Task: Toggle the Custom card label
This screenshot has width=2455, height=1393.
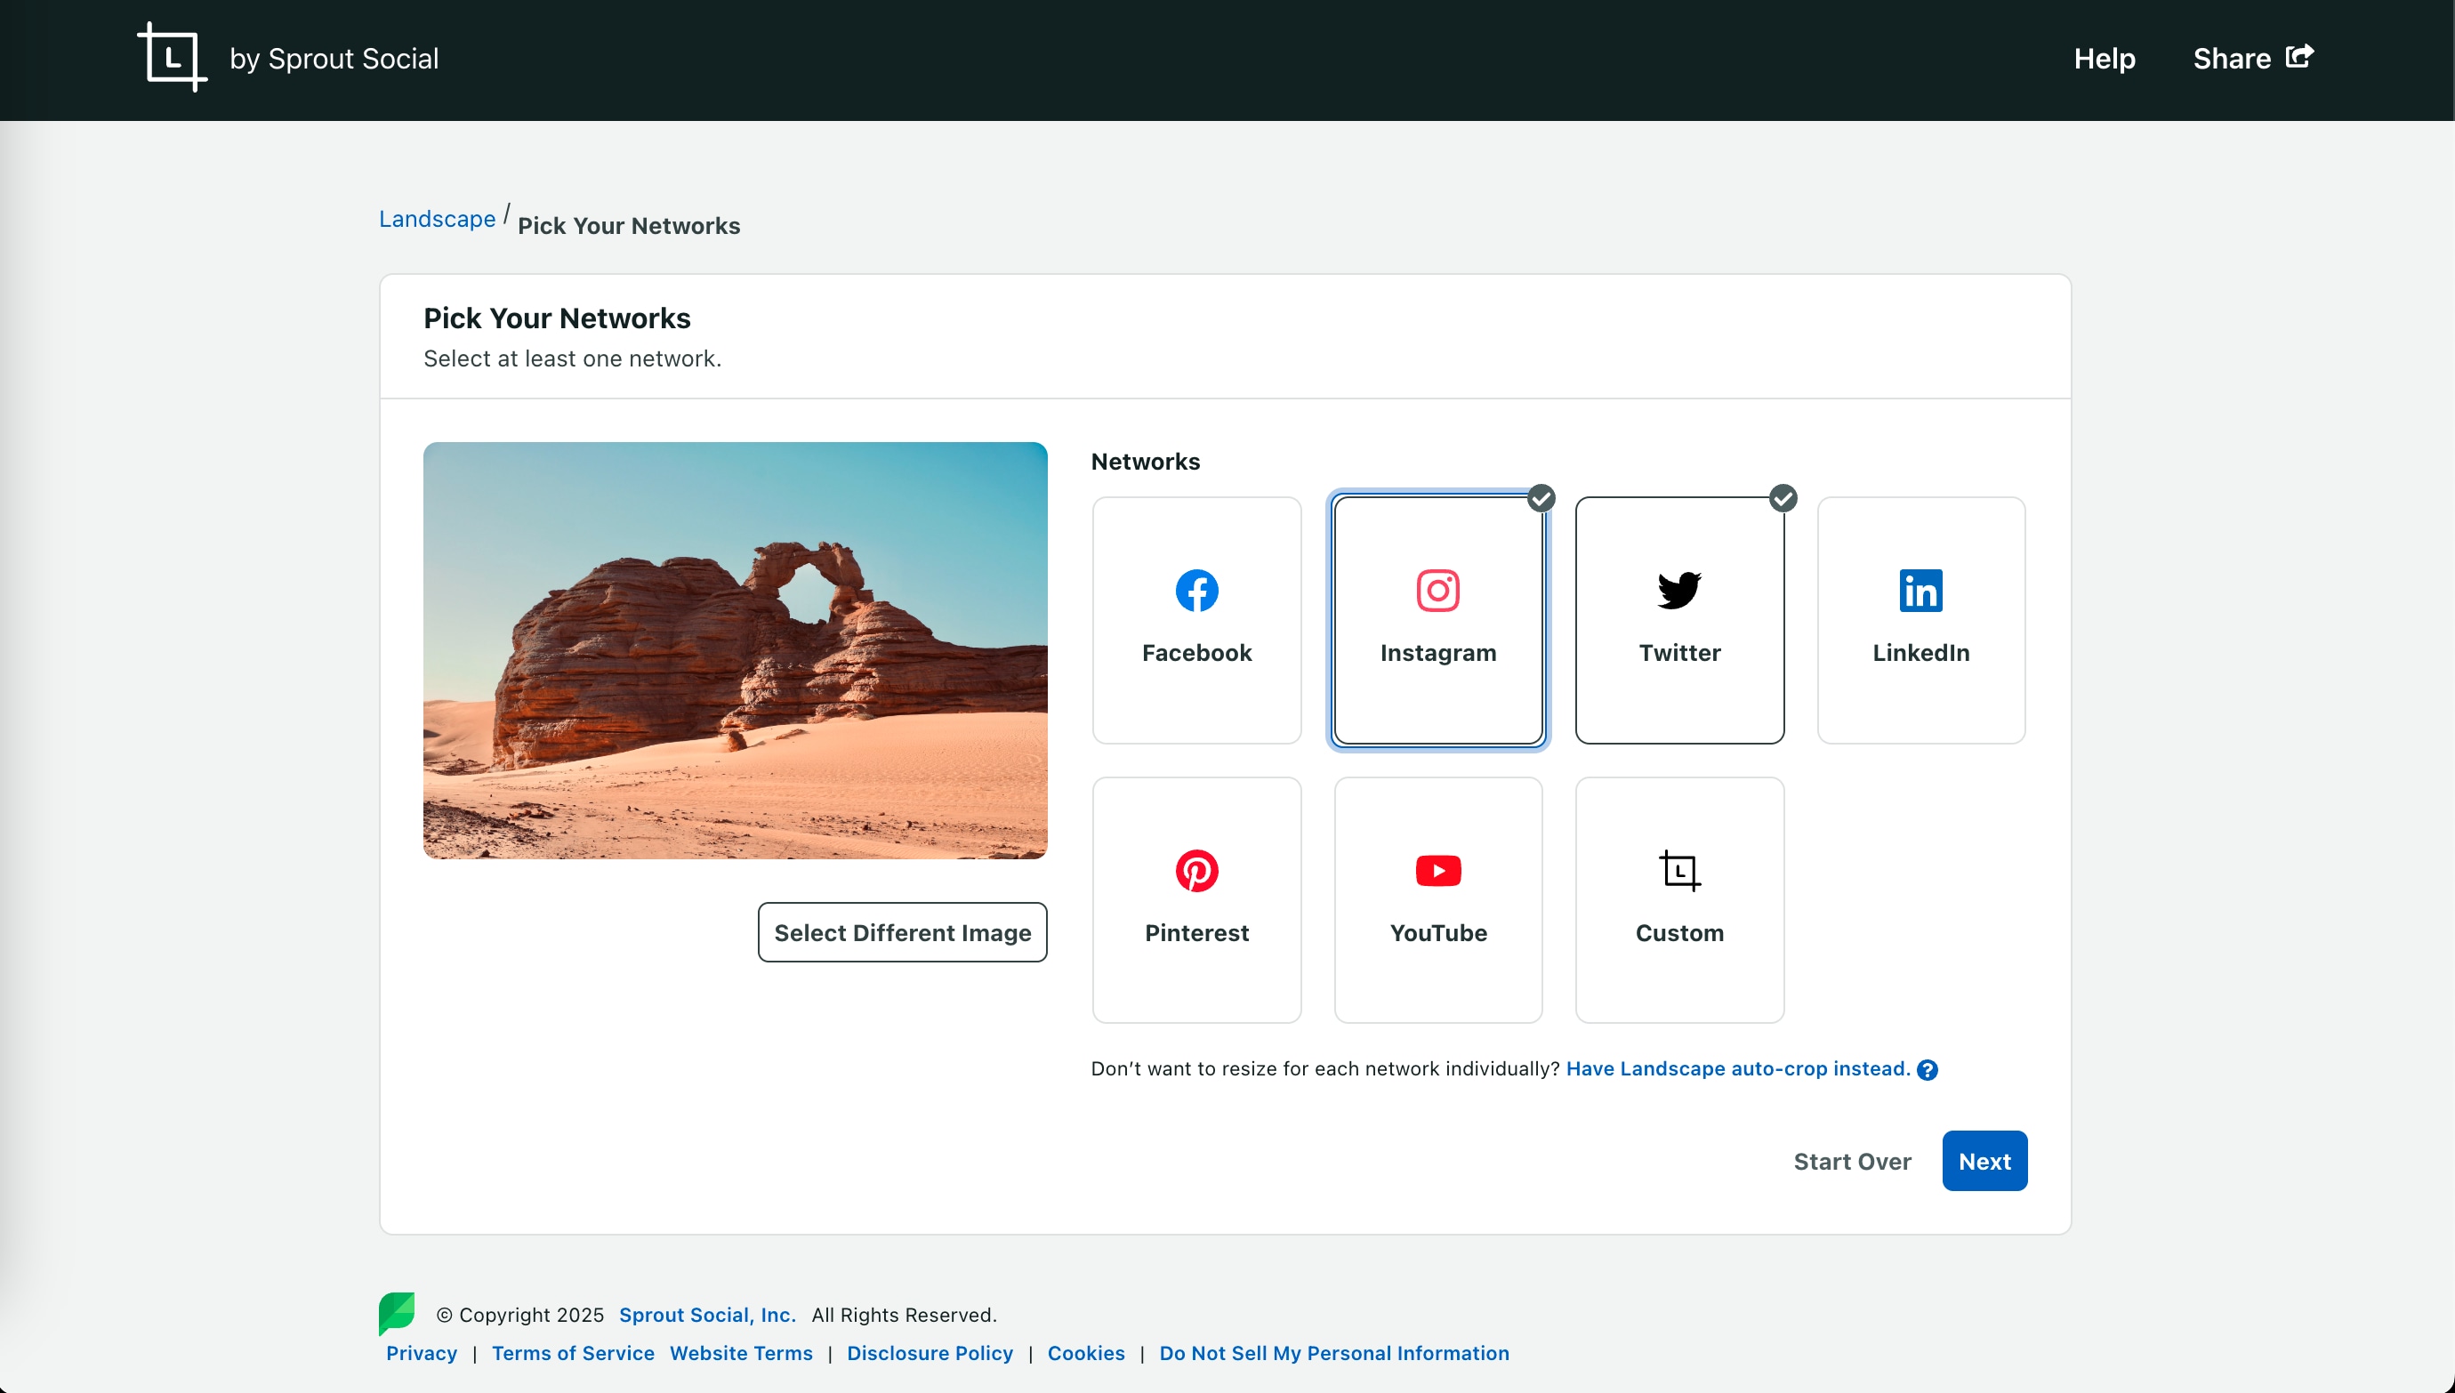Action: click(x=1679, y=933)
